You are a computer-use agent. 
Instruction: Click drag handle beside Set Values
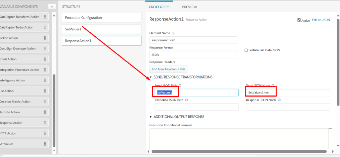point(45,144)
